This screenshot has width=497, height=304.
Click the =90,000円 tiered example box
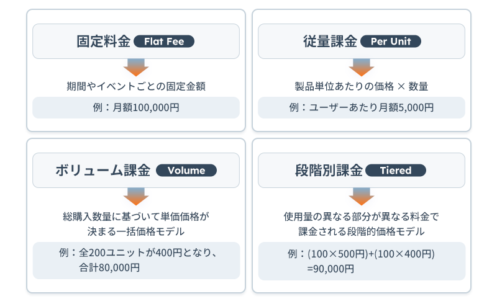tap(361, 261)
